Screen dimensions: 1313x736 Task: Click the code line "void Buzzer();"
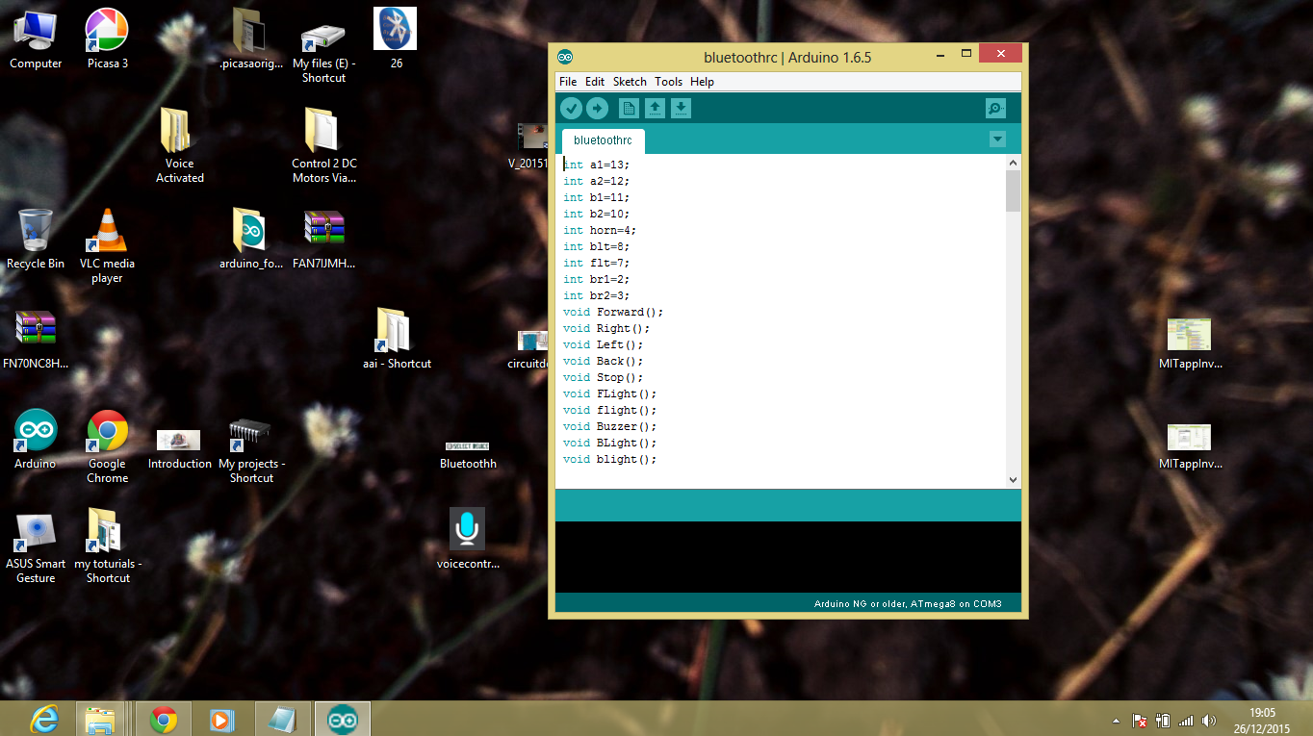[609, 426]
